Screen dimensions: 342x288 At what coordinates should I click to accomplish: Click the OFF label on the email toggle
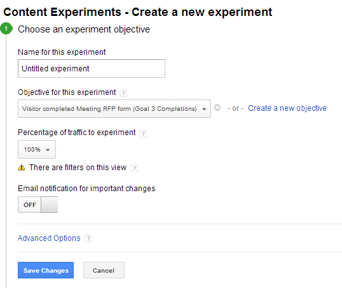pos(30,205)
